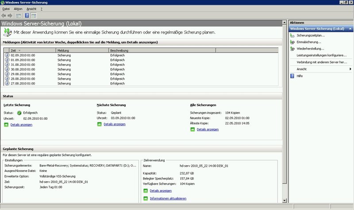Screen dimensions: 354x210
Task: Open Wiederherstellung... action
Action: (311, 49)
